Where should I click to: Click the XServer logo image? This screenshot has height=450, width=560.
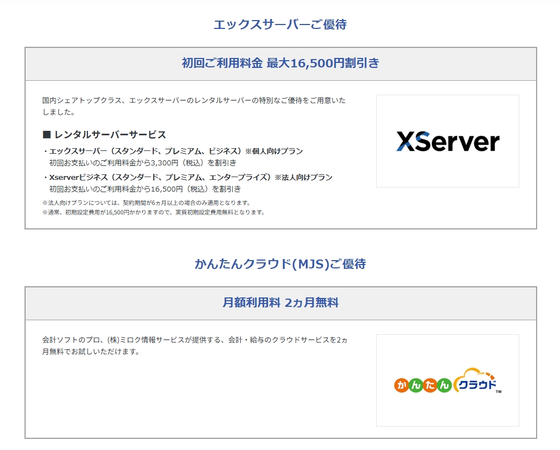pyautogui.click(x=447, y=141)
